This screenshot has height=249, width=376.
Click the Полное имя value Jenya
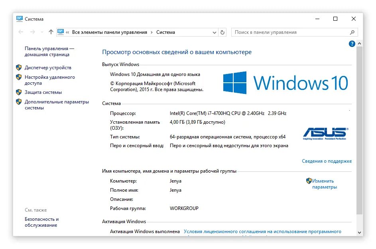[175, 190]
